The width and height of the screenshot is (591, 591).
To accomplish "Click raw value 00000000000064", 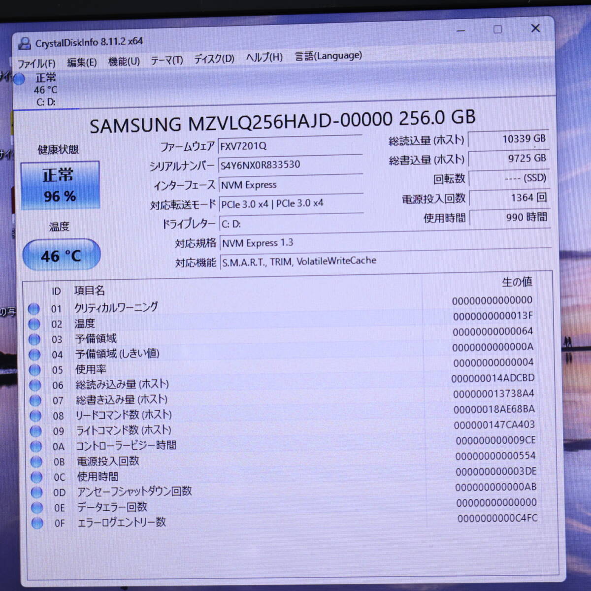I will [493, 331].
